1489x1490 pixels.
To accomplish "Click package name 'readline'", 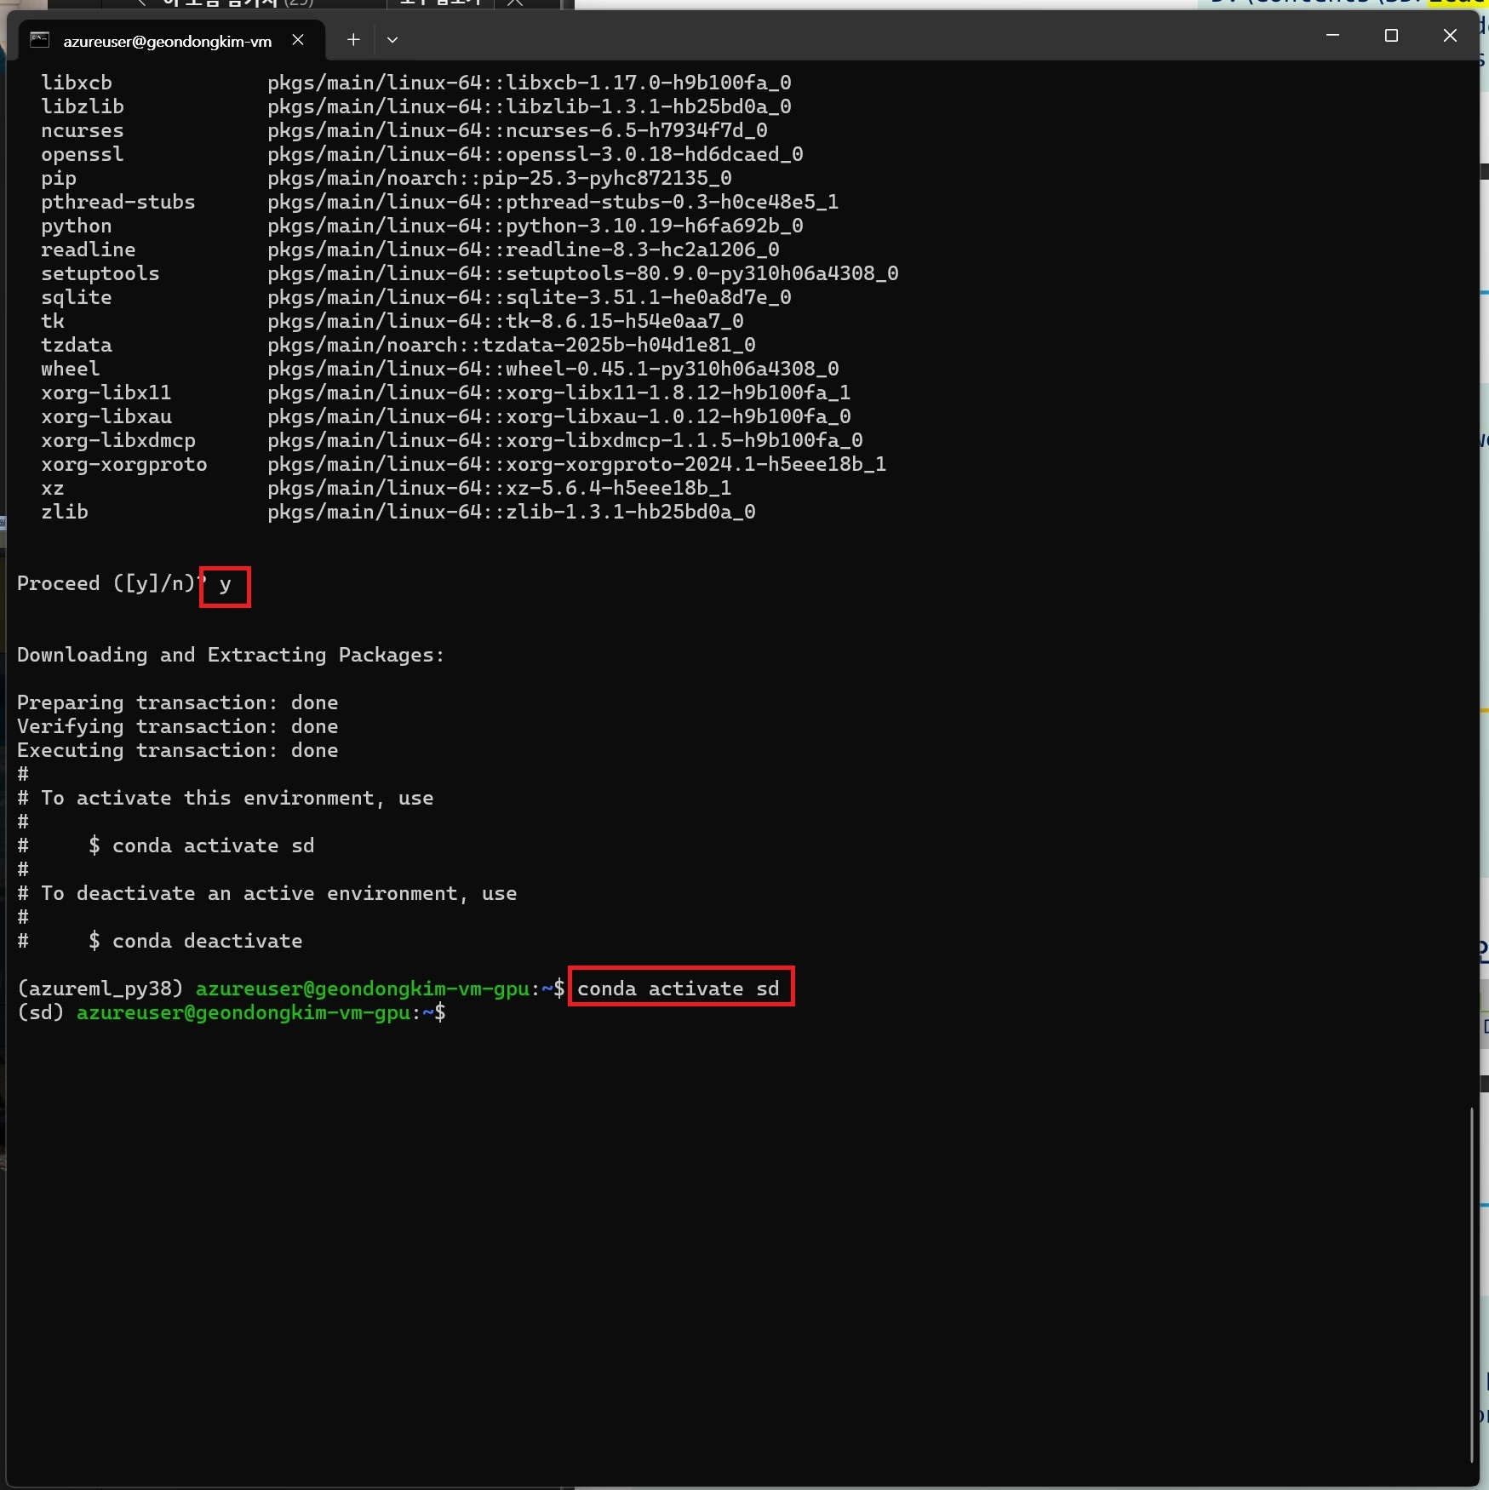I will pos(89,249).
